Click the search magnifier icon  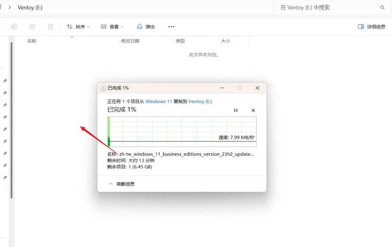[x=382, y=7]
